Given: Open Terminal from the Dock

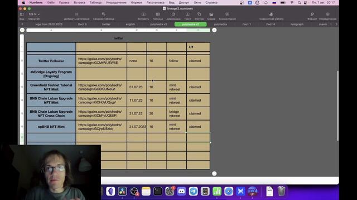Looking at the screenshot, I should tap(158, 191).
